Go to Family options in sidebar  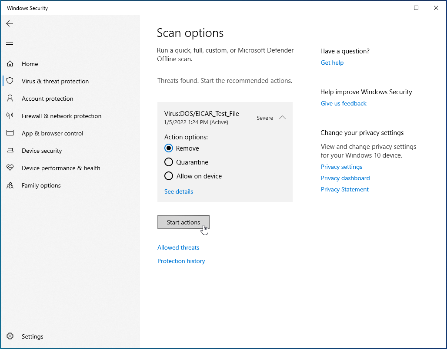pos(41,185)
